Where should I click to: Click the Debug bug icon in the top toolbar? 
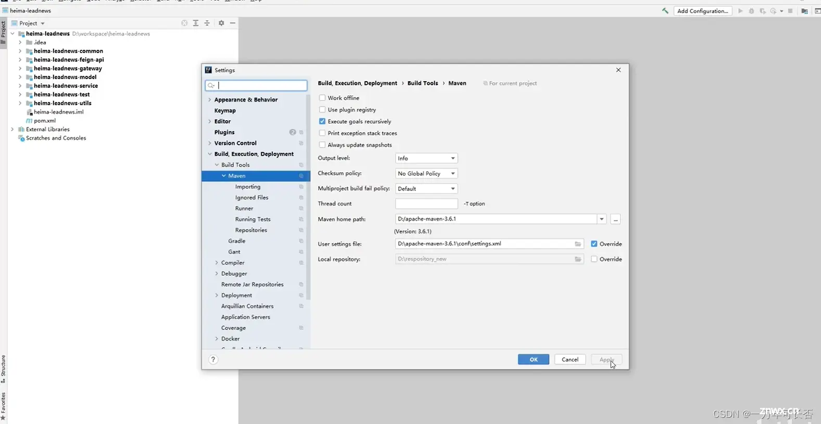pyautogui.click(x=751, y=11)
